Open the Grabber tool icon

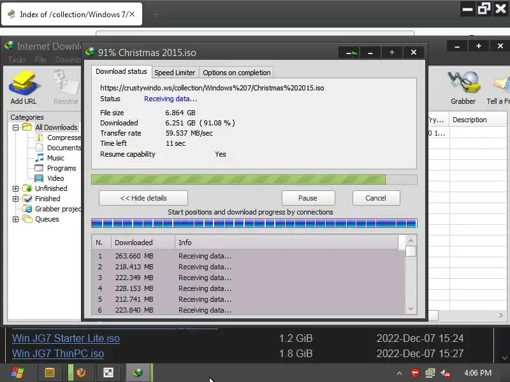(463, 83)
